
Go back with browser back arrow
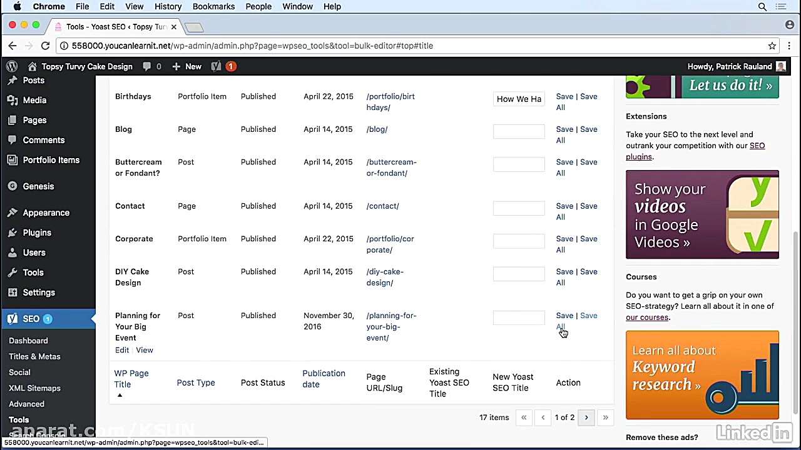point(13,46)
